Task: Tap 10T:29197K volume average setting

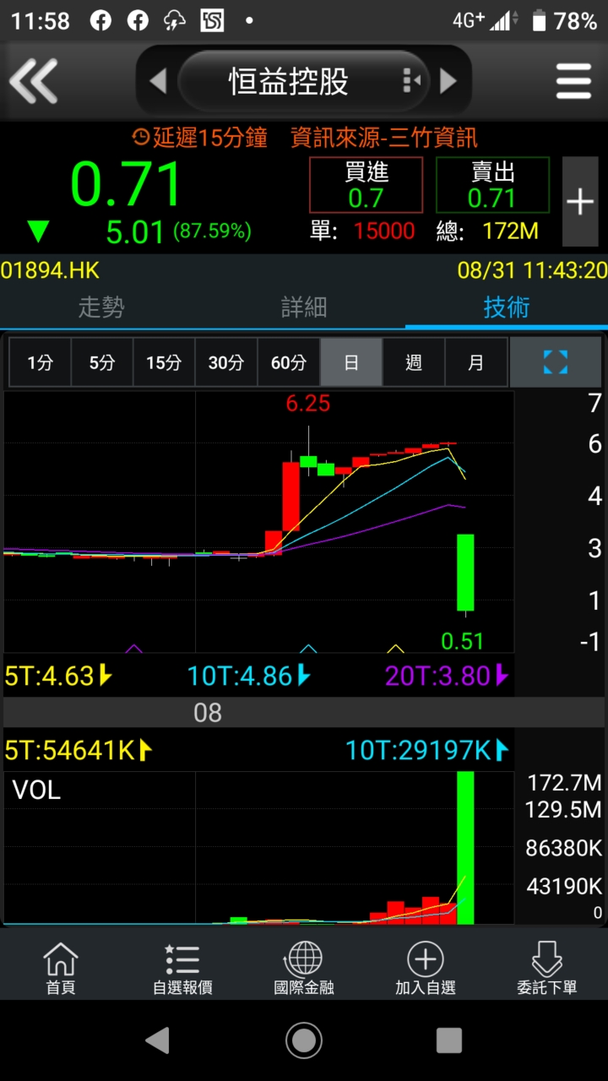Action: (427, 749)
